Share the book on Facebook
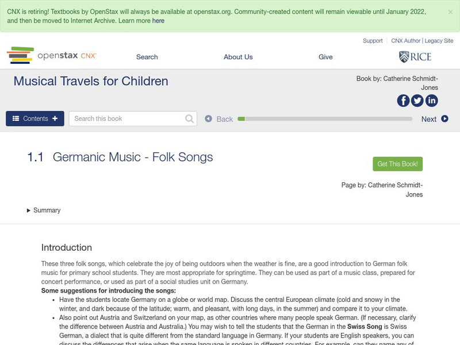The height and width of the screenshot is (345, 460). tap(403, 101)
